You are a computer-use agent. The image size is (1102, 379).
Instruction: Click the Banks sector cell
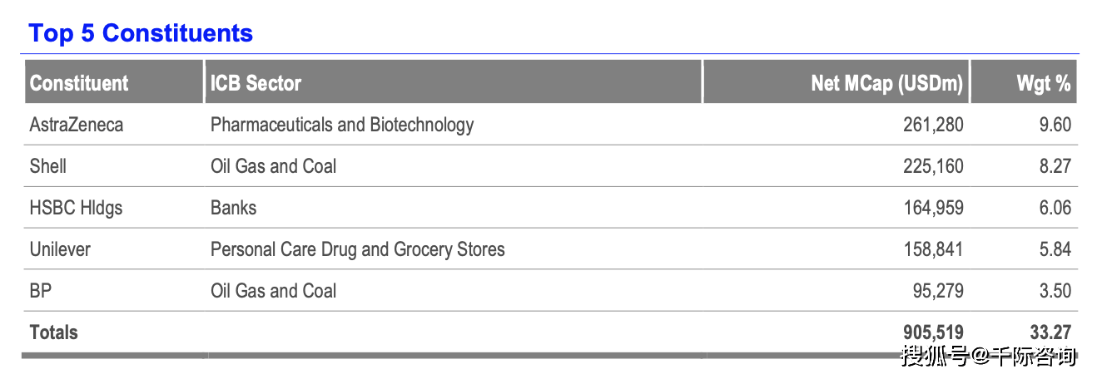234,208
